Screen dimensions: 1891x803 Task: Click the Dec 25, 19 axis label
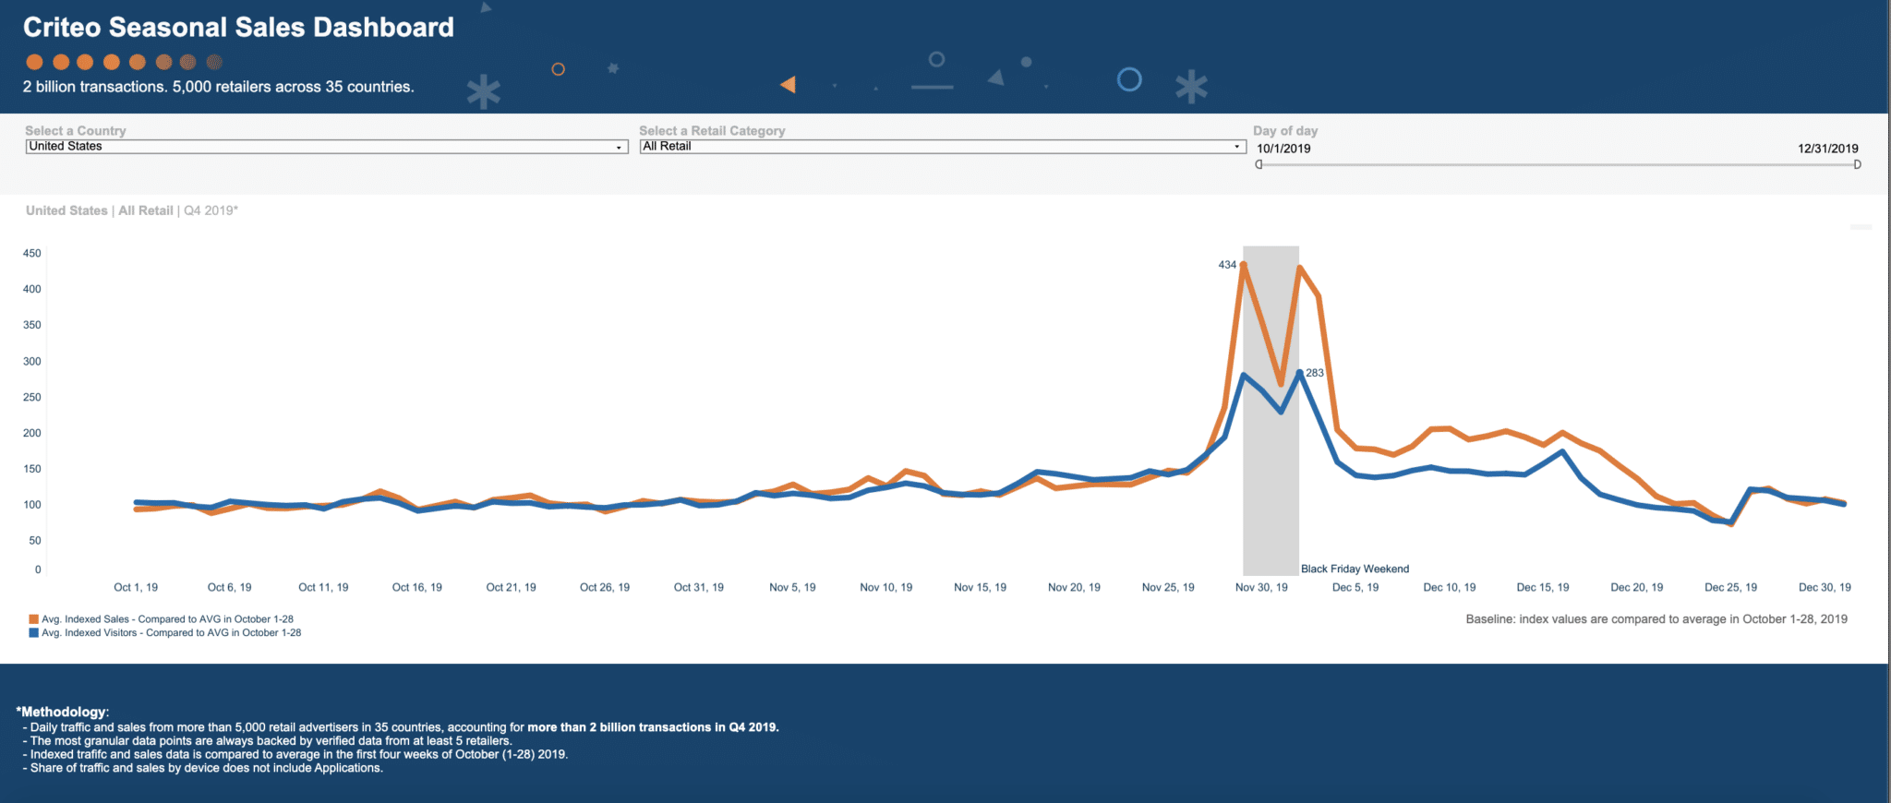[1730, 587]
